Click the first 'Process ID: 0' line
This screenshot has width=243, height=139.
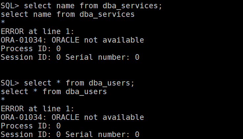(30, 49)
